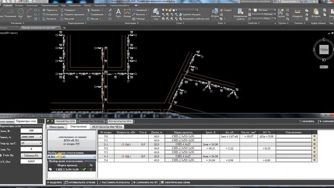Select the Обрезать trim tool
Screen dimensions: 334x188
pyautogui.click(x=93, y=10)
